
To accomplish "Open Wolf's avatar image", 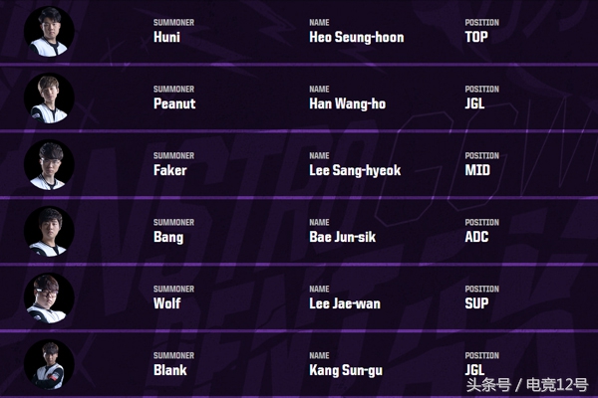I will point(49,298).
